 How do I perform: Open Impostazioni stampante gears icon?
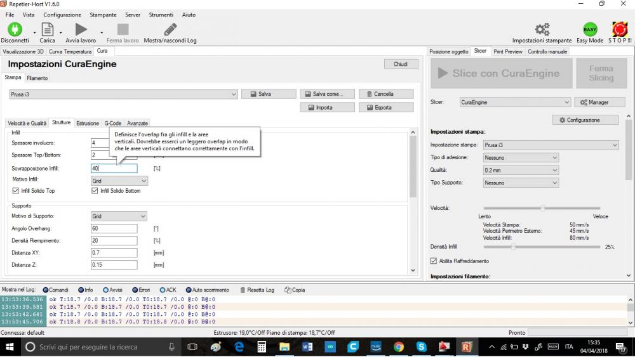[x=542, y=29]
